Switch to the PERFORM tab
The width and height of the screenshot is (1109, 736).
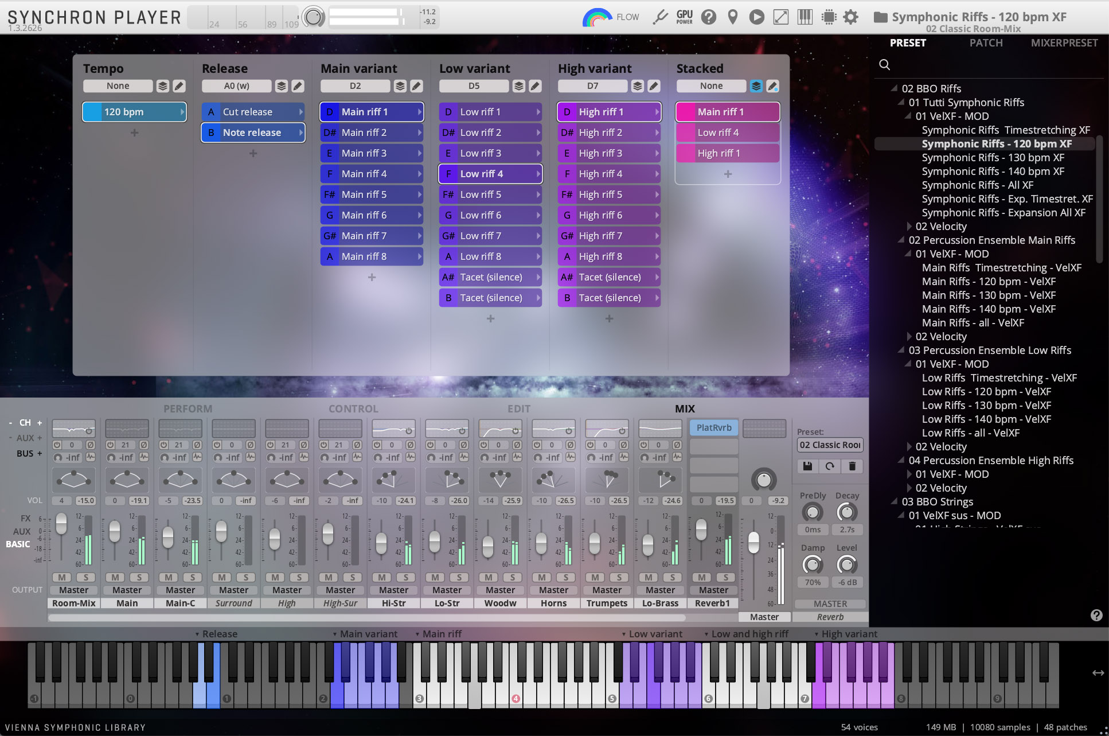tap(188, 408)
